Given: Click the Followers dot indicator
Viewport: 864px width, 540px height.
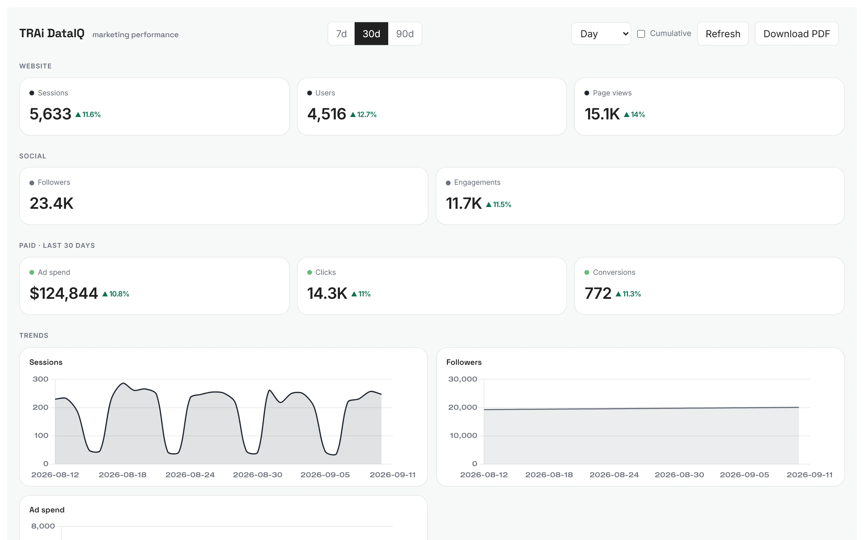Looking at the screenshot, I should click(x=32, y=182).
